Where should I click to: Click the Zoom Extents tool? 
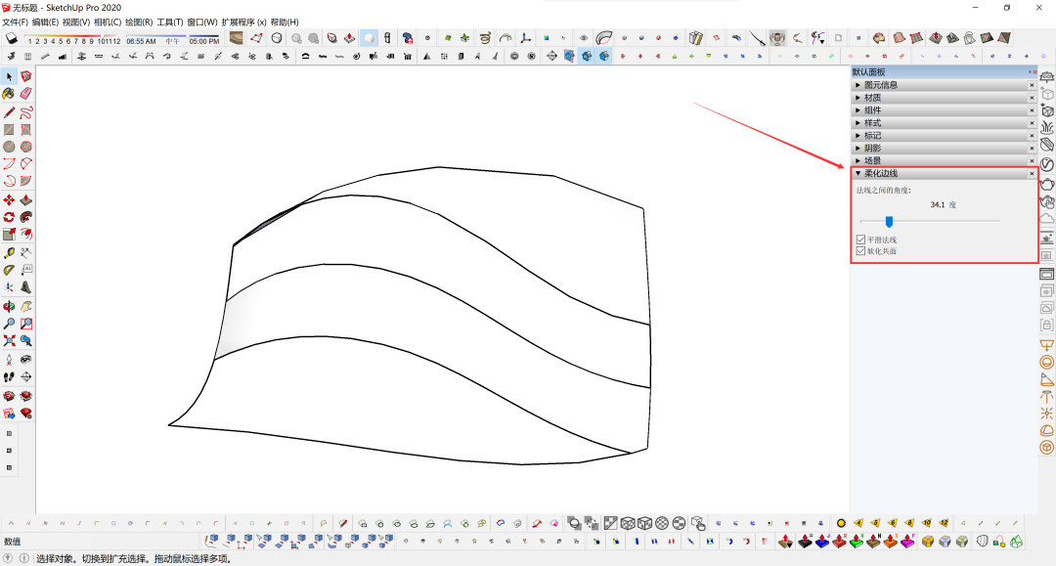[9, 340]
